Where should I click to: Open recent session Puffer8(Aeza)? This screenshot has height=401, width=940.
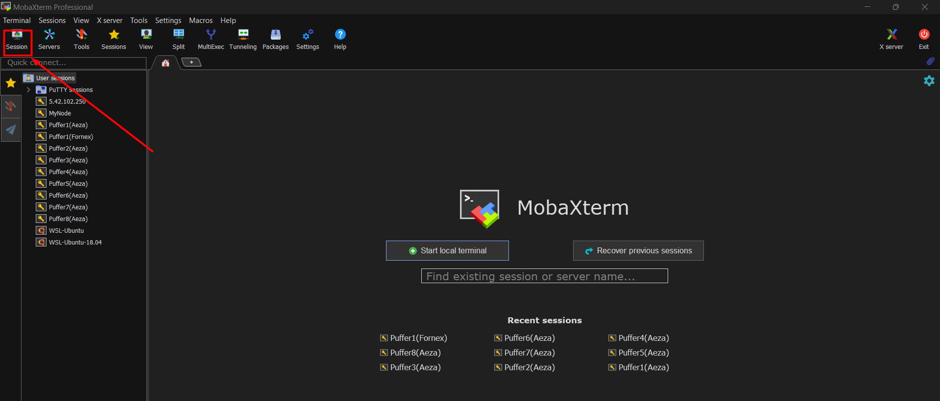(410, 353)
